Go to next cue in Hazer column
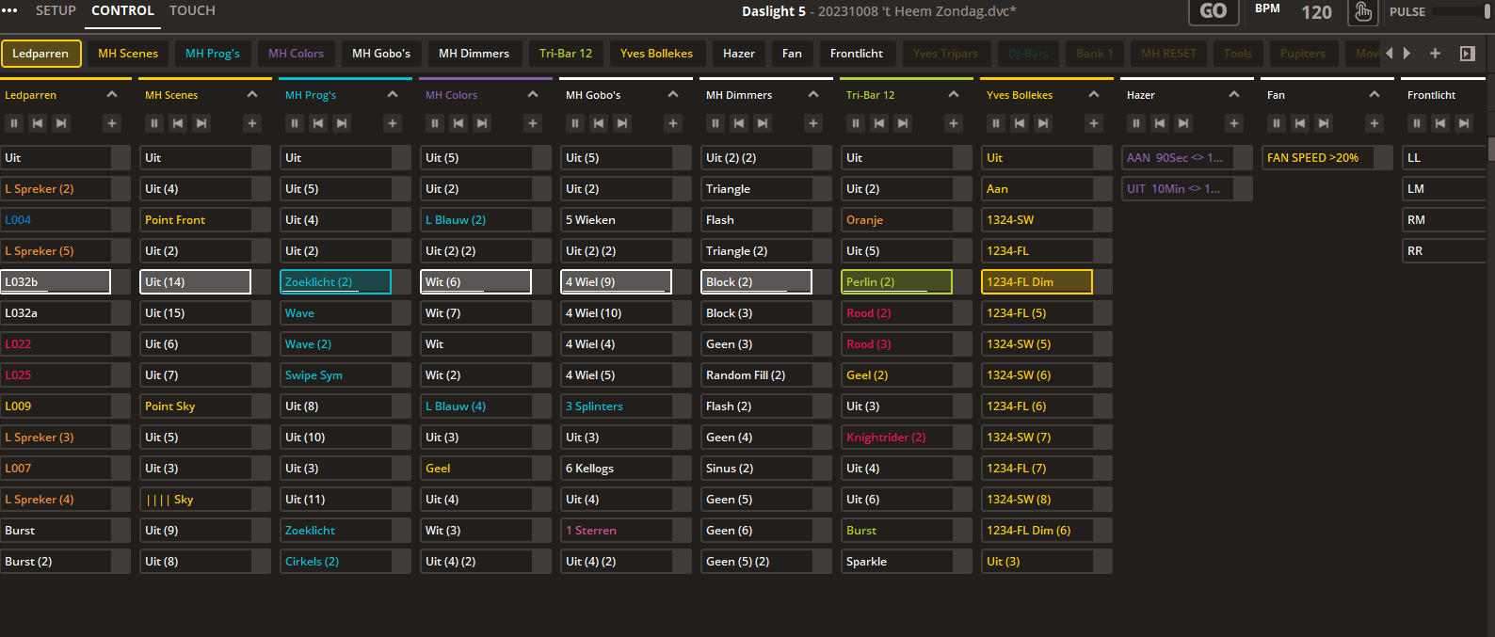 1183,123
